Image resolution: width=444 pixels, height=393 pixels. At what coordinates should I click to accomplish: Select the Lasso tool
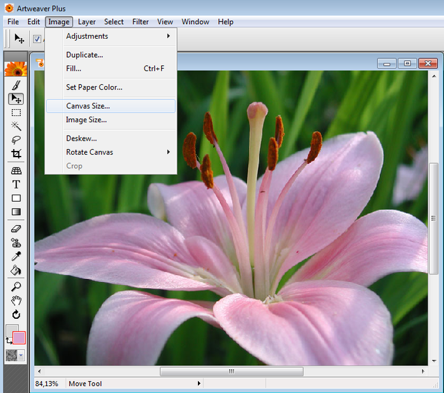16,140
